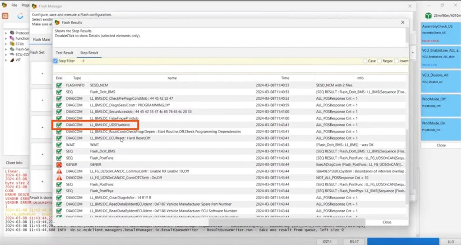The height and width of the screenshot is (245, 461).
Task: Click the Step Filter text input field
Action: click(x=219, y=61)
